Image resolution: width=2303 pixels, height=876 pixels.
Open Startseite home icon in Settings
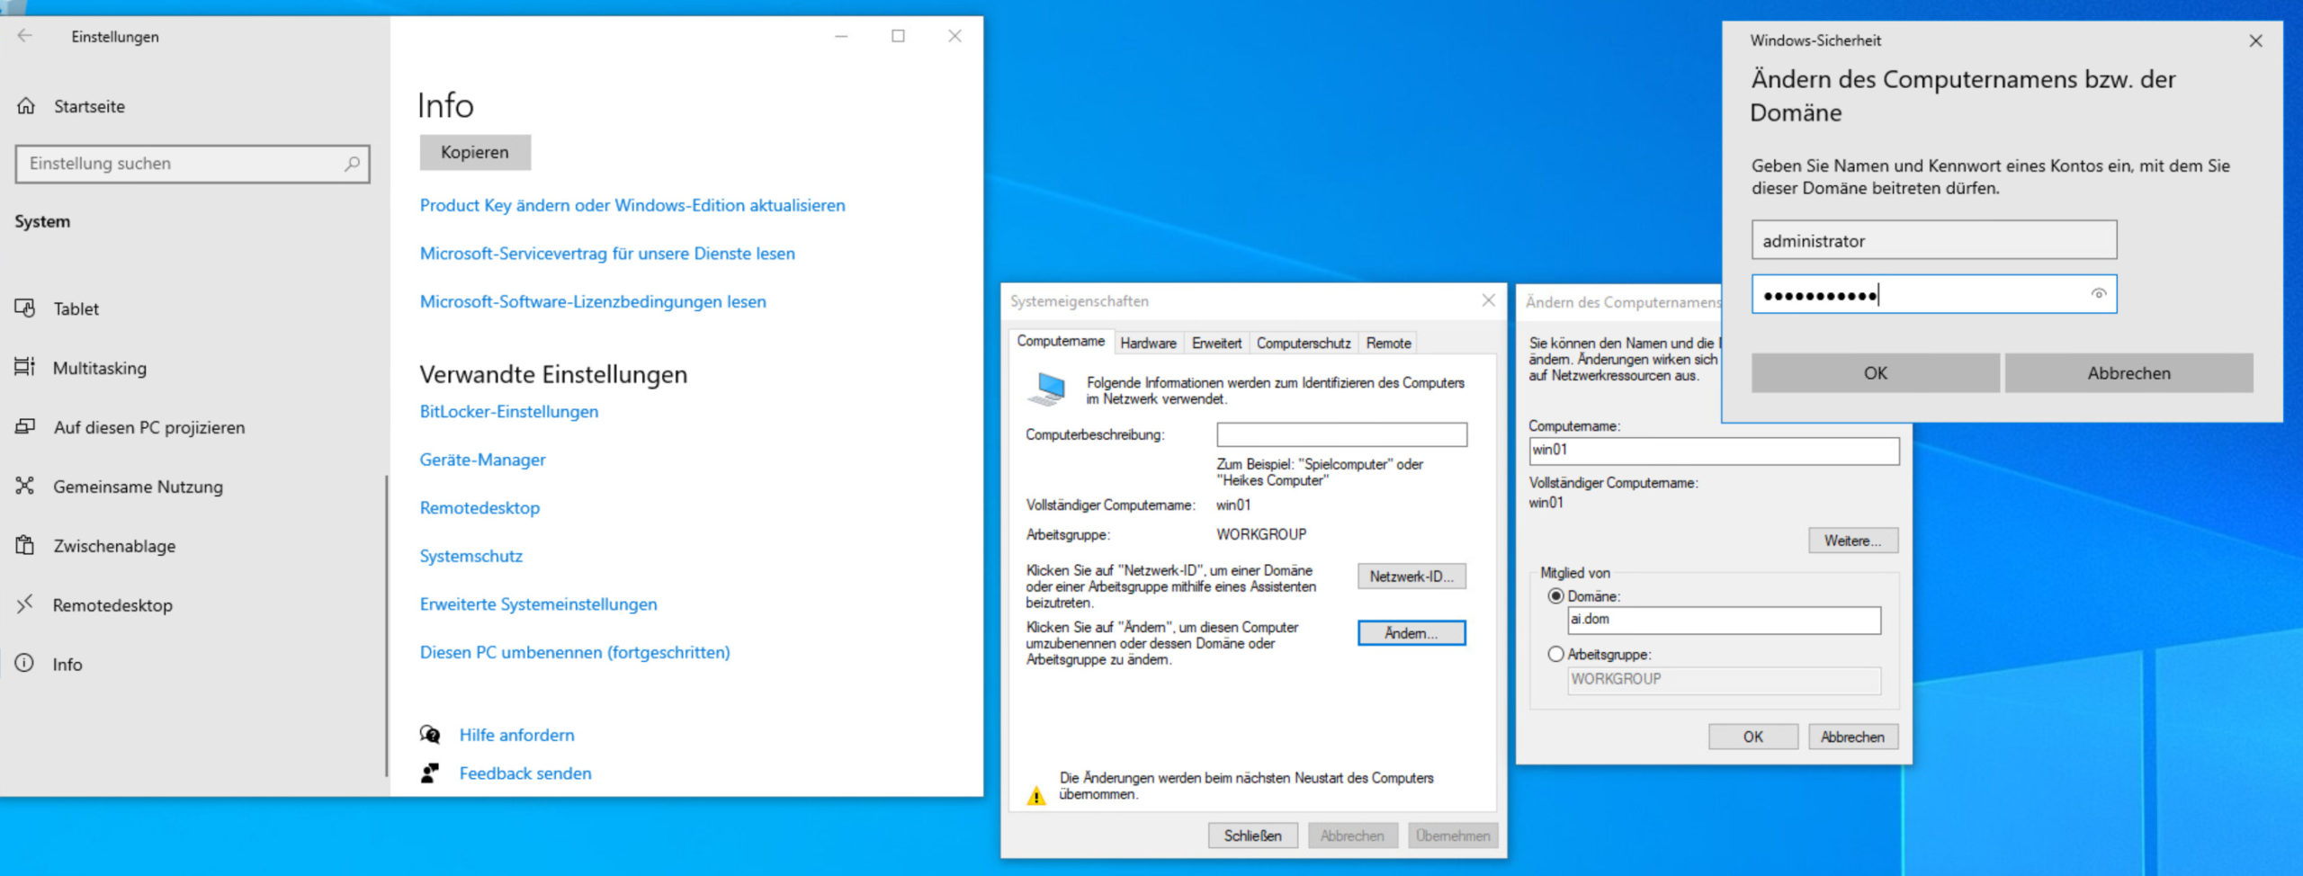point(26,106)
